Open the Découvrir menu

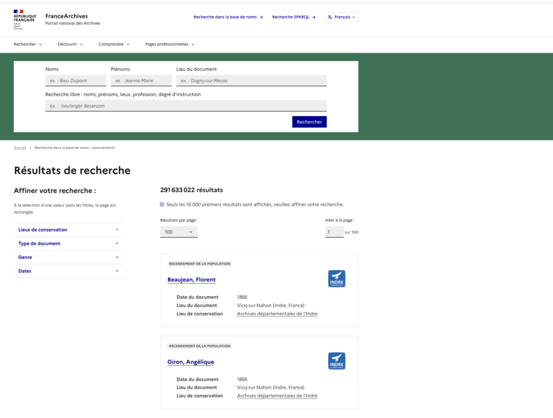(x=70, y=44)
